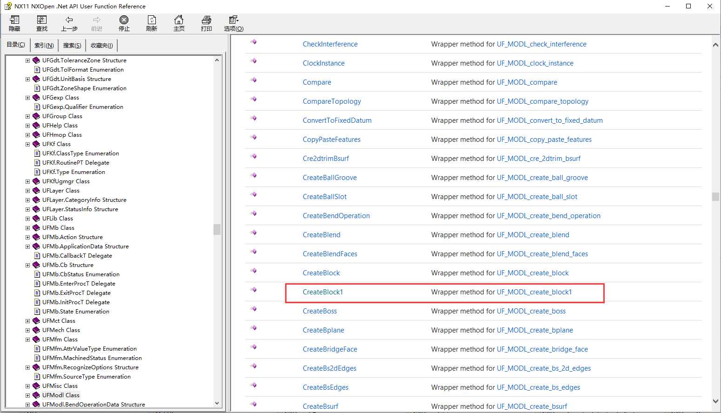Click the page icon of UFMb.CallbackT Delegate
This screenshot has height=413, width=721.
[x=38, y=255]
